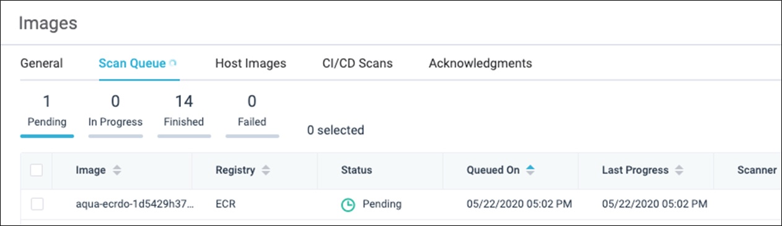This screenshot has width=782, height=226.
Task: Show In Progress scans
Action: pos(115,111)
